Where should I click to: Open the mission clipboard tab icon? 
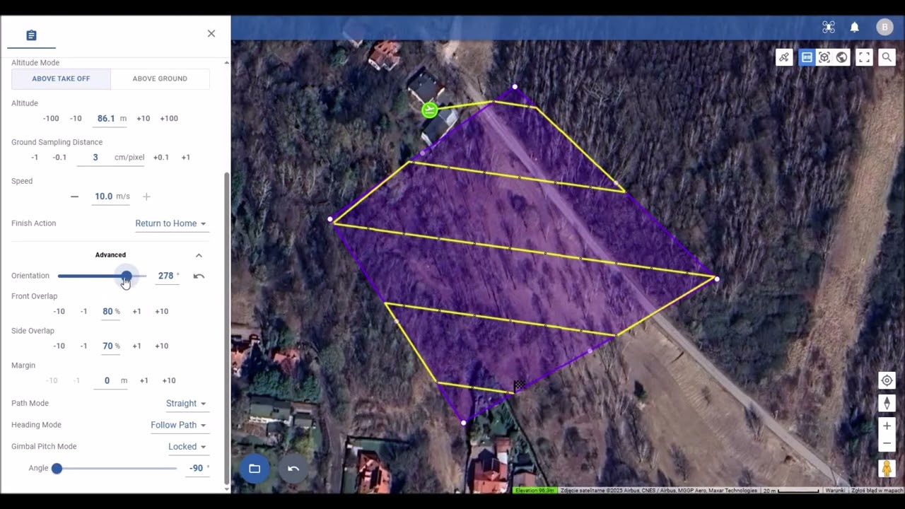(x=31, y=35)
